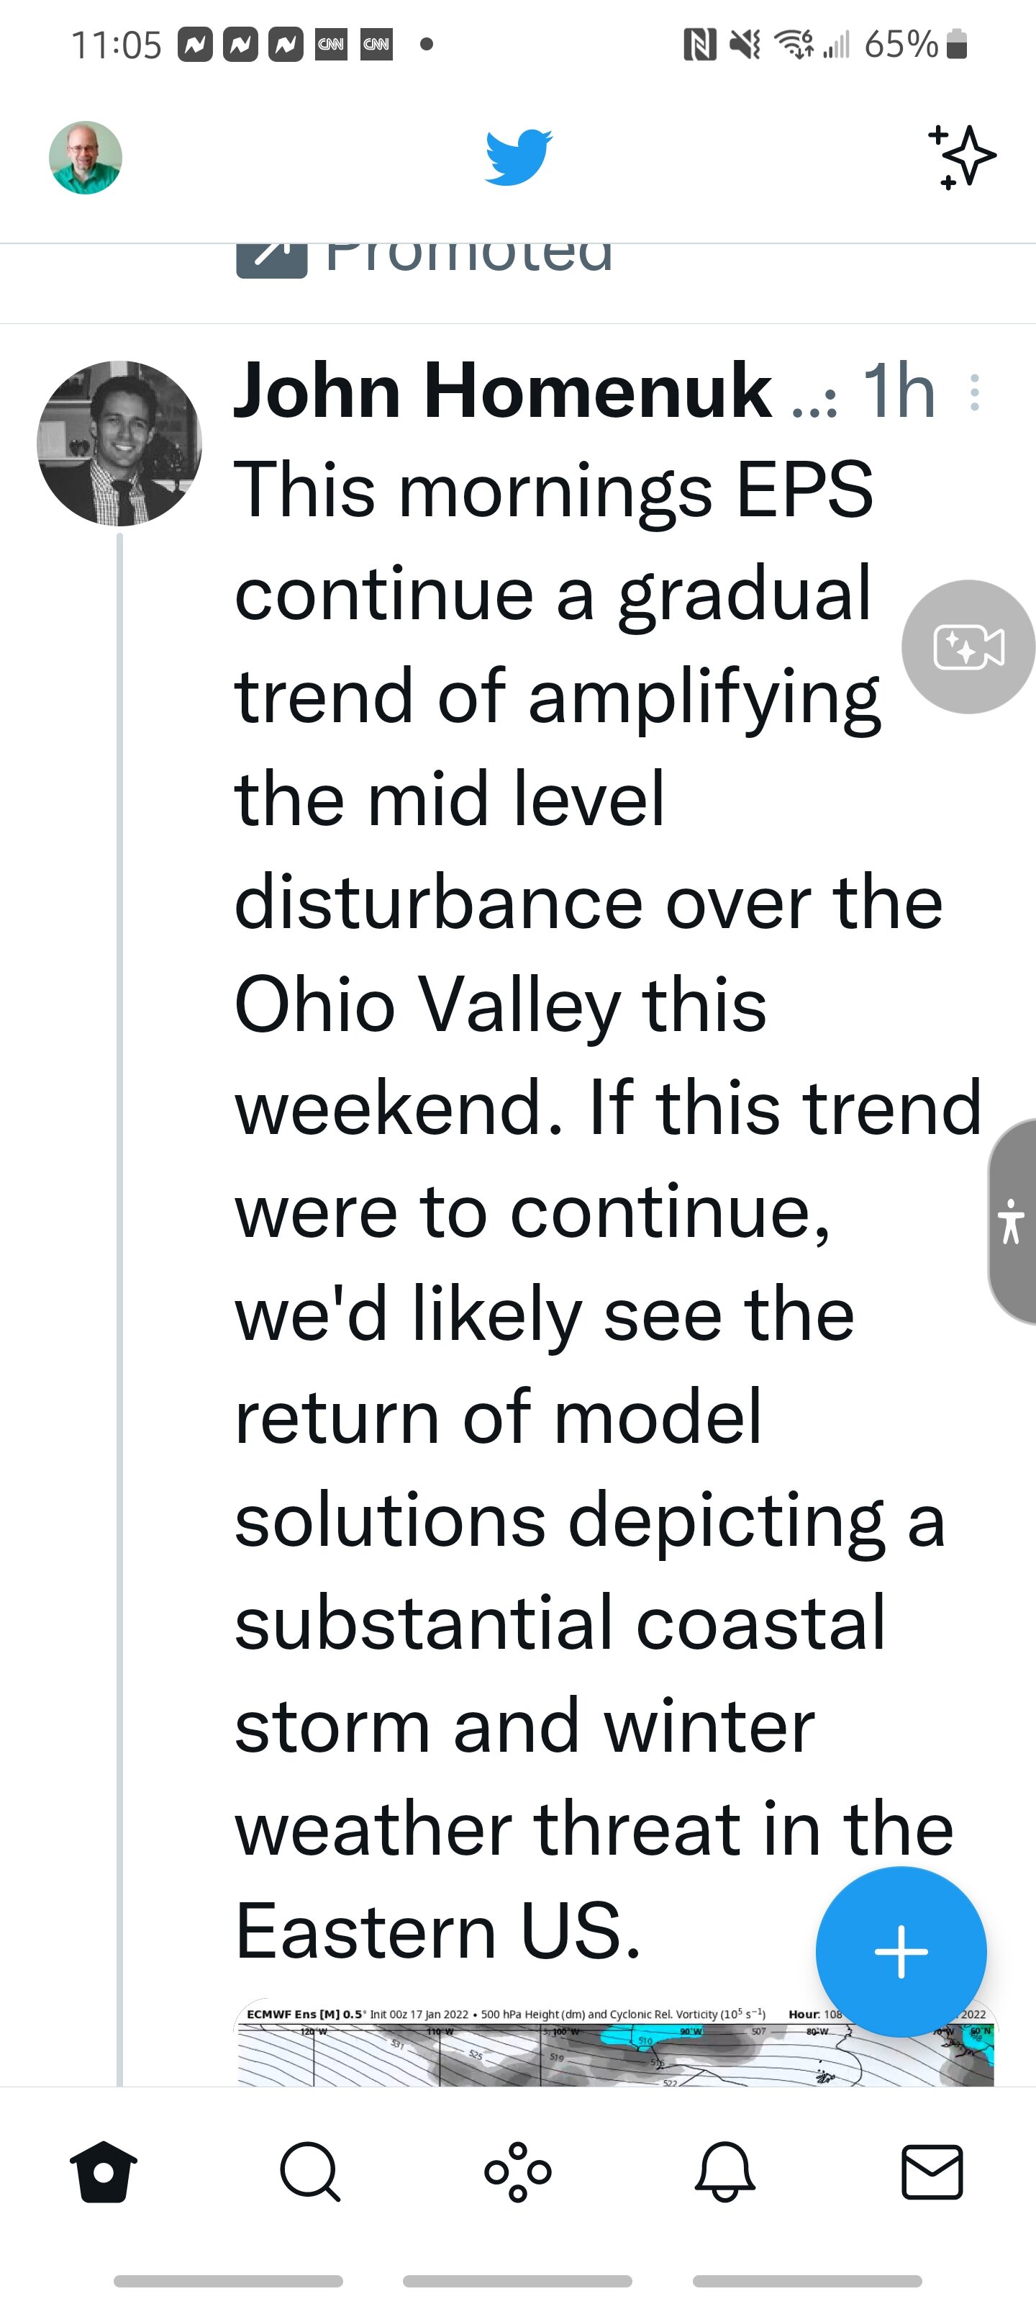
Task: Go to the Home tab
Action: point(104,2172)
